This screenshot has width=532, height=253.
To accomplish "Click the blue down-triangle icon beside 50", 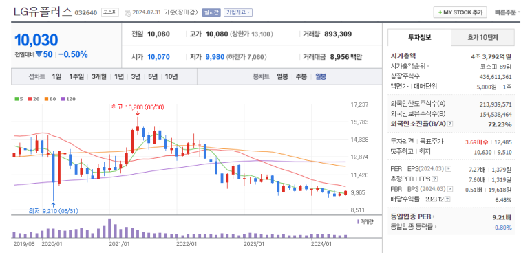I will coord(39,54).
